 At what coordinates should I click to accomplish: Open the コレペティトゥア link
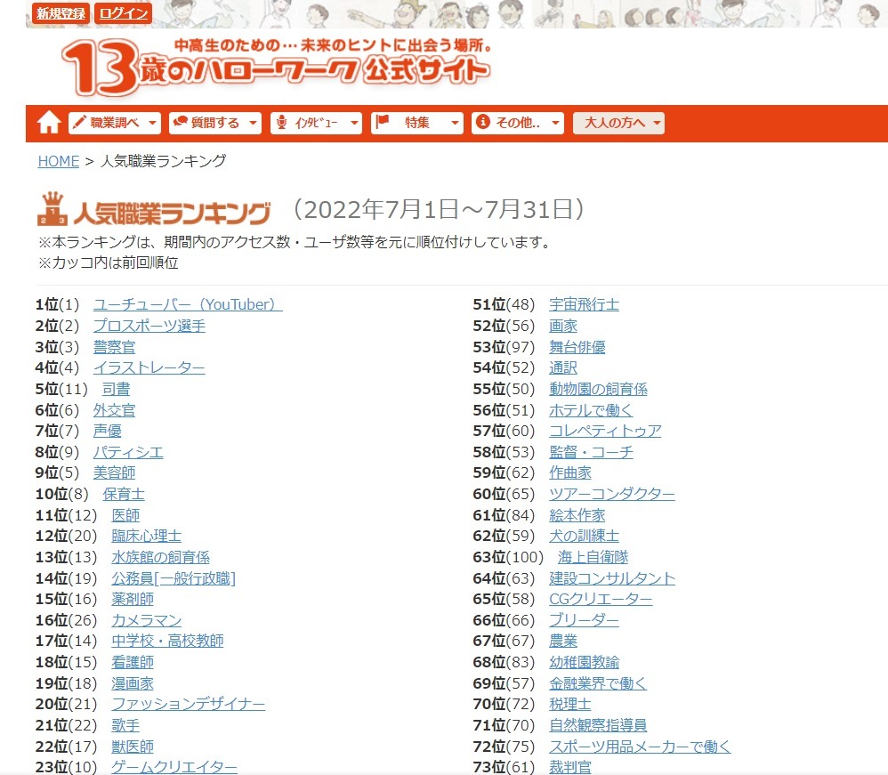point(605,432)
